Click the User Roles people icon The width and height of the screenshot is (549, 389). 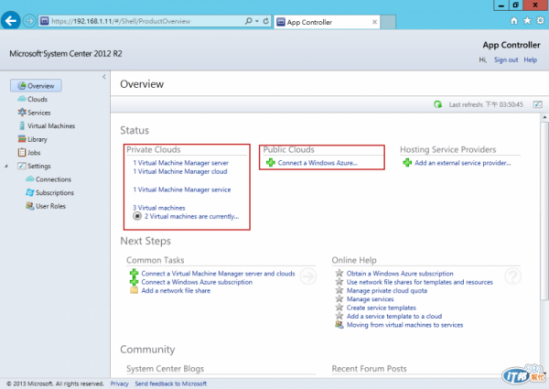30,206
